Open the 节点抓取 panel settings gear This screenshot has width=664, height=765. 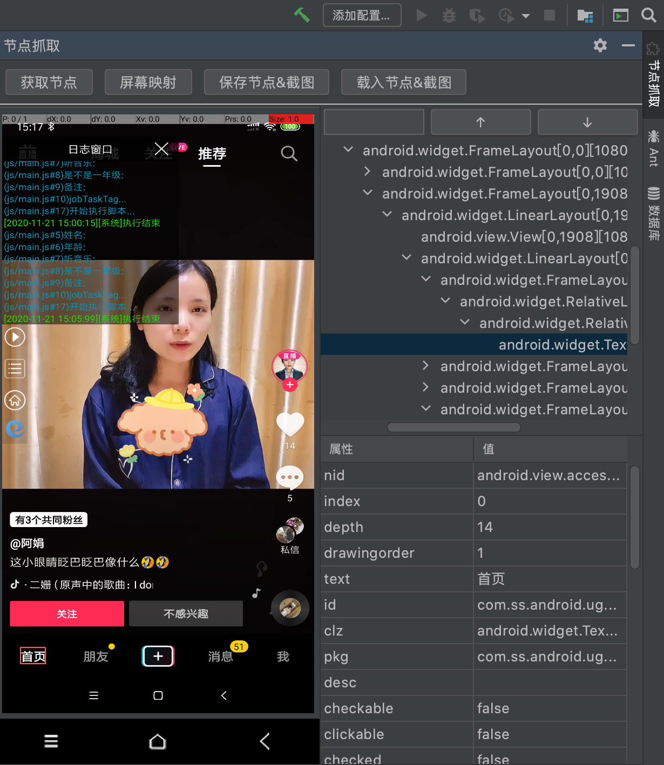[599, 45]
